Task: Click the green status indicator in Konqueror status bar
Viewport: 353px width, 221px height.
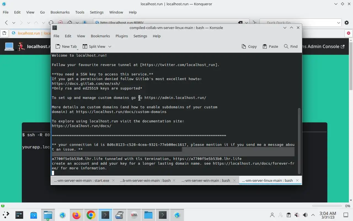Action: (3, 206)
